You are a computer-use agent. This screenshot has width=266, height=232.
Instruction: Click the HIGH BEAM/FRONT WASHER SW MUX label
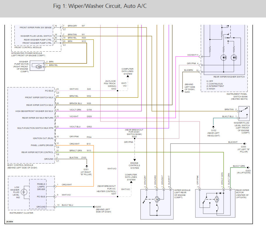34,111
